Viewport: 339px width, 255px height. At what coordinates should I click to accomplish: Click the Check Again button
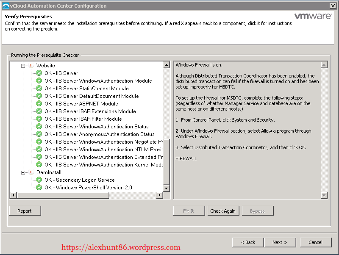pyautogui.click(x=223, y=211)
